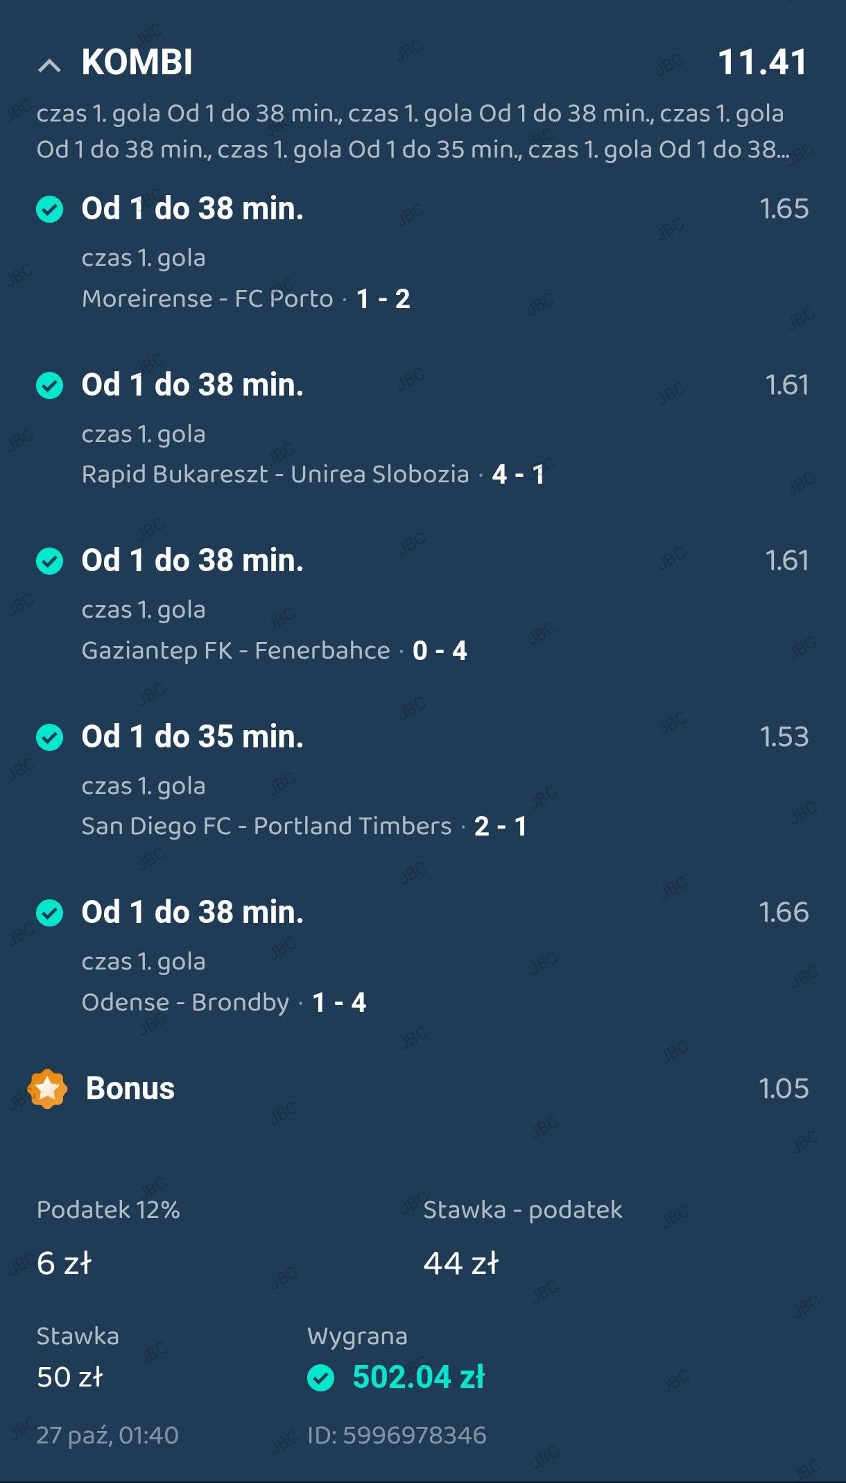Click green checkmark for Odense - Brondby selection
The image size is (846, 1483).
pyautogui.click(x=49, y=913)
